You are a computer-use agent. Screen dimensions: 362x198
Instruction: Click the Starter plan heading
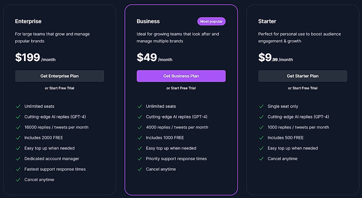click(267, 21)
